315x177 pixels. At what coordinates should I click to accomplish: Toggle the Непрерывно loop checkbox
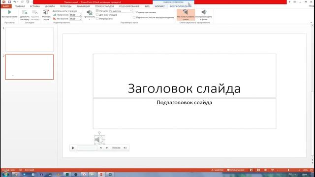(x=97, y=19)
